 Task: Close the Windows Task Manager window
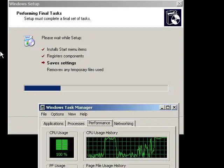pos(174,107)
